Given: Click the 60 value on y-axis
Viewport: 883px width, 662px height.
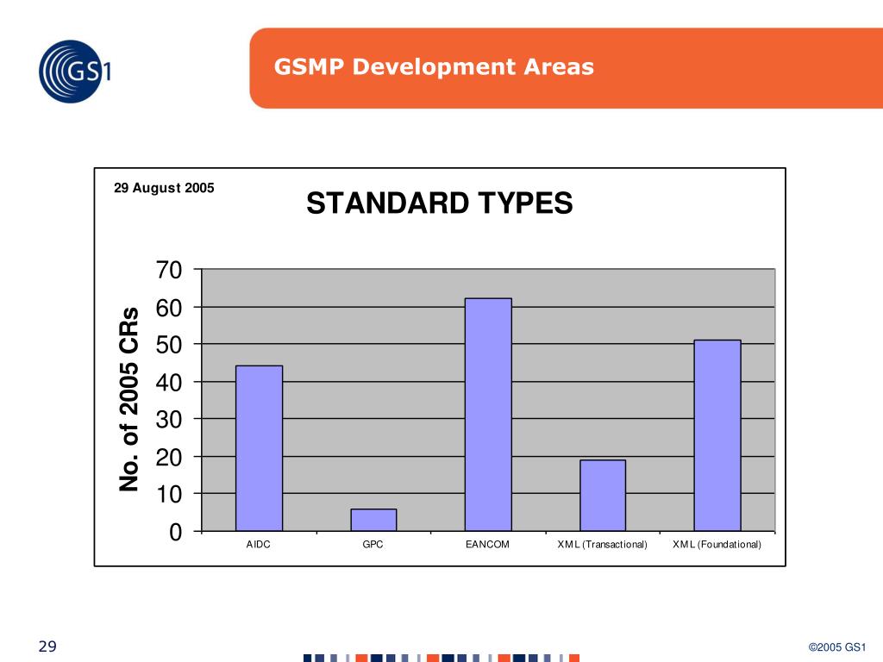Looking at the screenshot, I should 169,308.
